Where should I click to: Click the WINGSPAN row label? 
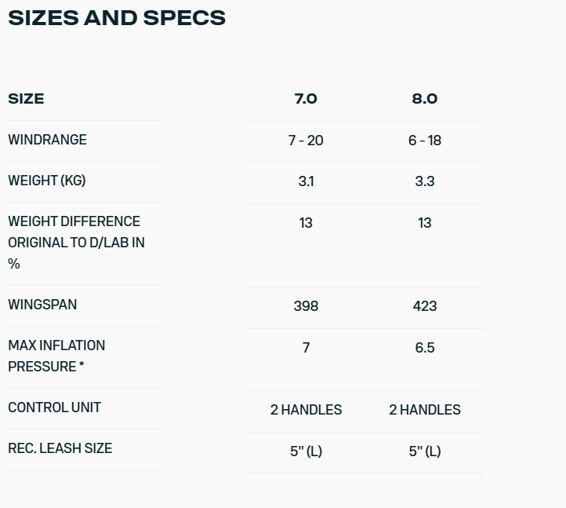[x=42, y=305]
